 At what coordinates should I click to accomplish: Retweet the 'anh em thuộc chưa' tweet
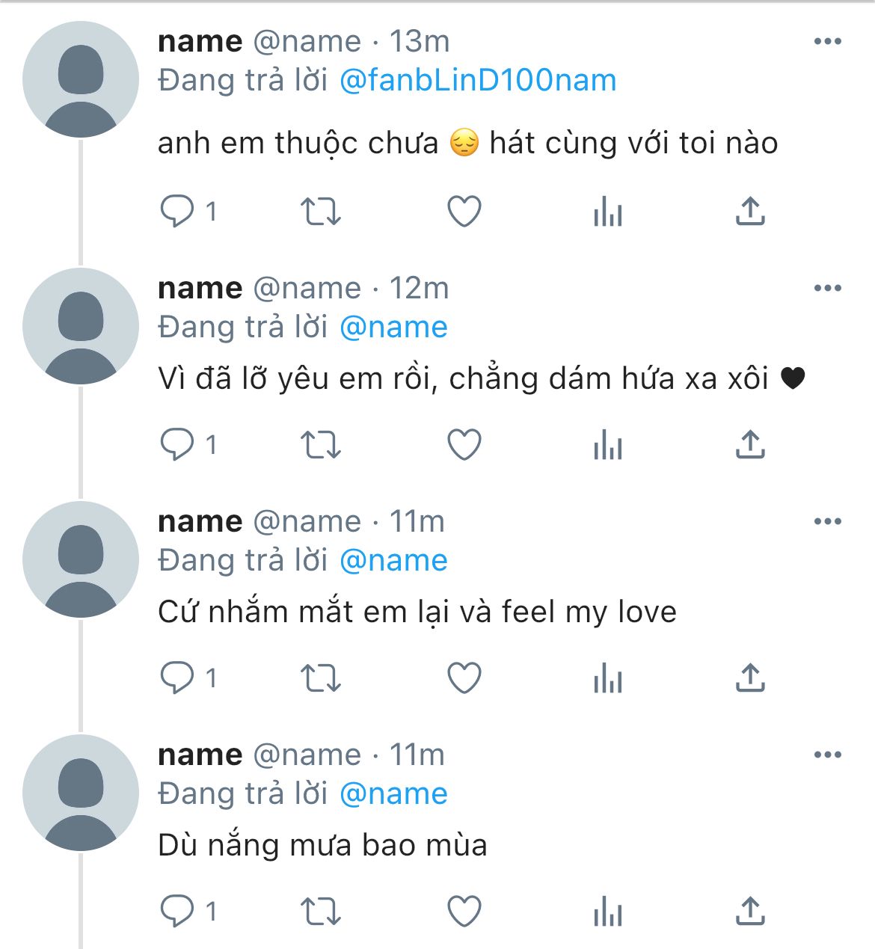(x=321, y=211)
